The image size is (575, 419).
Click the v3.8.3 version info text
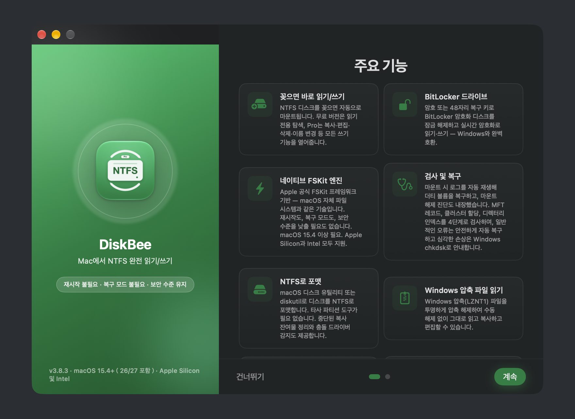pos(124,375)
